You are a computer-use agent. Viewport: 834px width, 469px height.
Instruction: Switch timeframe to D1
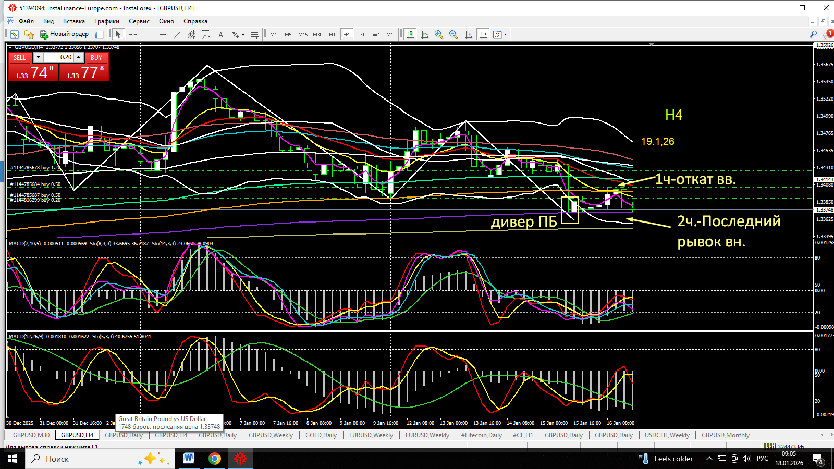361,34
